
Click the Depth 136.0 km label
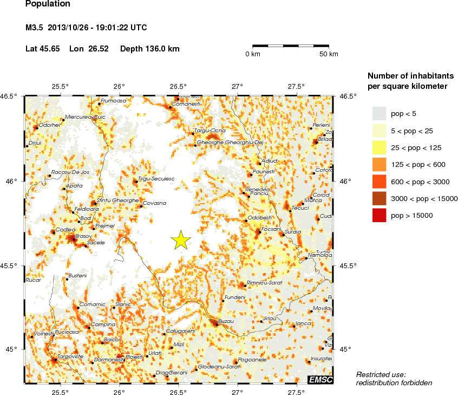[150, 49]
